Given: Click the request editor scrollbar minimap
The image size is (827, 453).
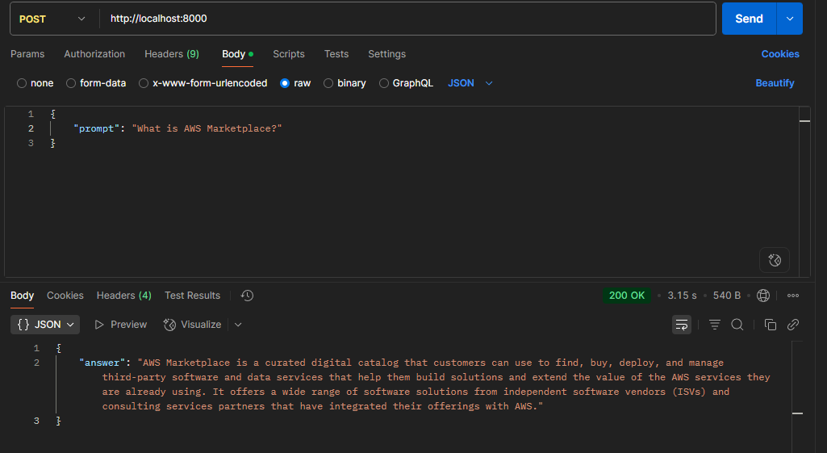Looking at the screenshot, I should (x=804, y=191).
